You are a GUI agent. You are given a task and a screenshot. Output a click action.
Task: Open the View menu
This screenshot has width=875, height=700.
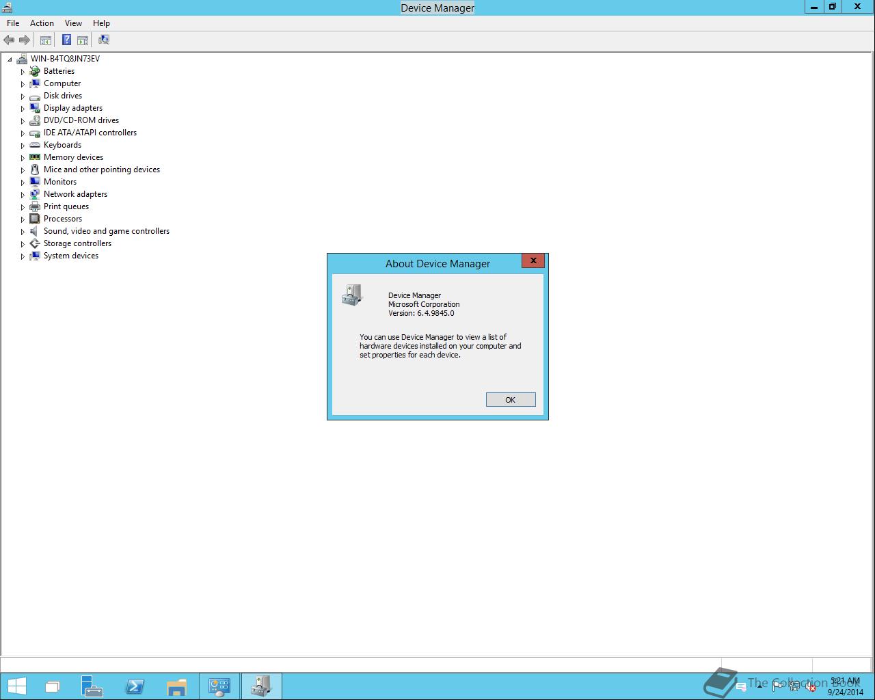[73, 23]
